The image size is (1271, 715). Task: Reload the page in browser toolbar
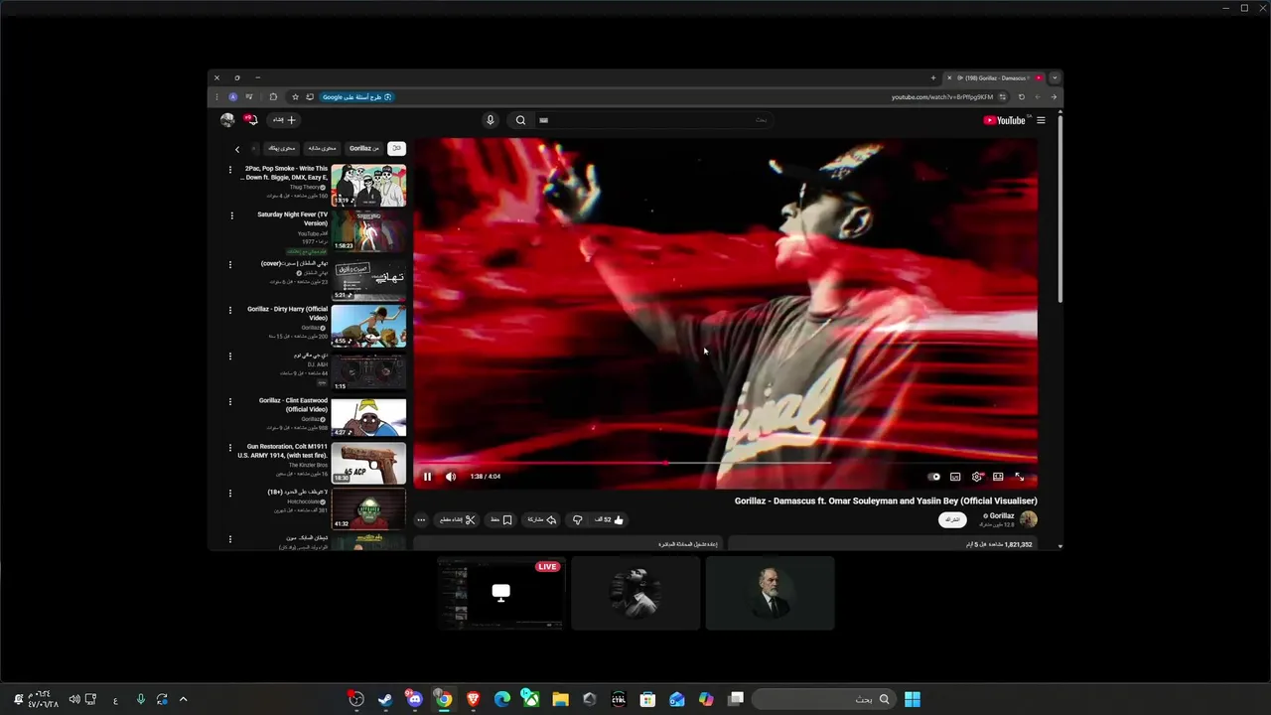click(x=1021, y=97)
